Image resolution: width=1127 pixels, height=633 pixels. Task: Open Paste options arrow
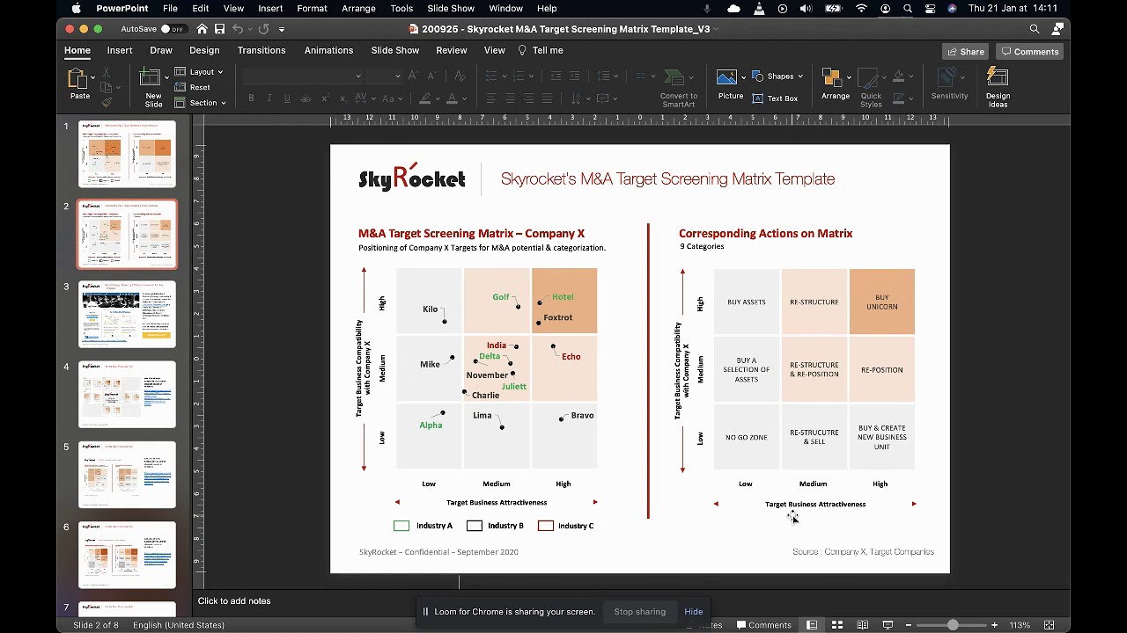click(x=92, y=78)
